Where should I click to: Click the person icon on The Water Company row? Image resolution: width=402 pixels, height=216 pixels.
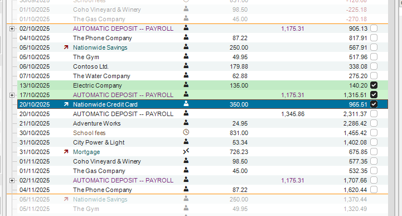pos(186,75)
